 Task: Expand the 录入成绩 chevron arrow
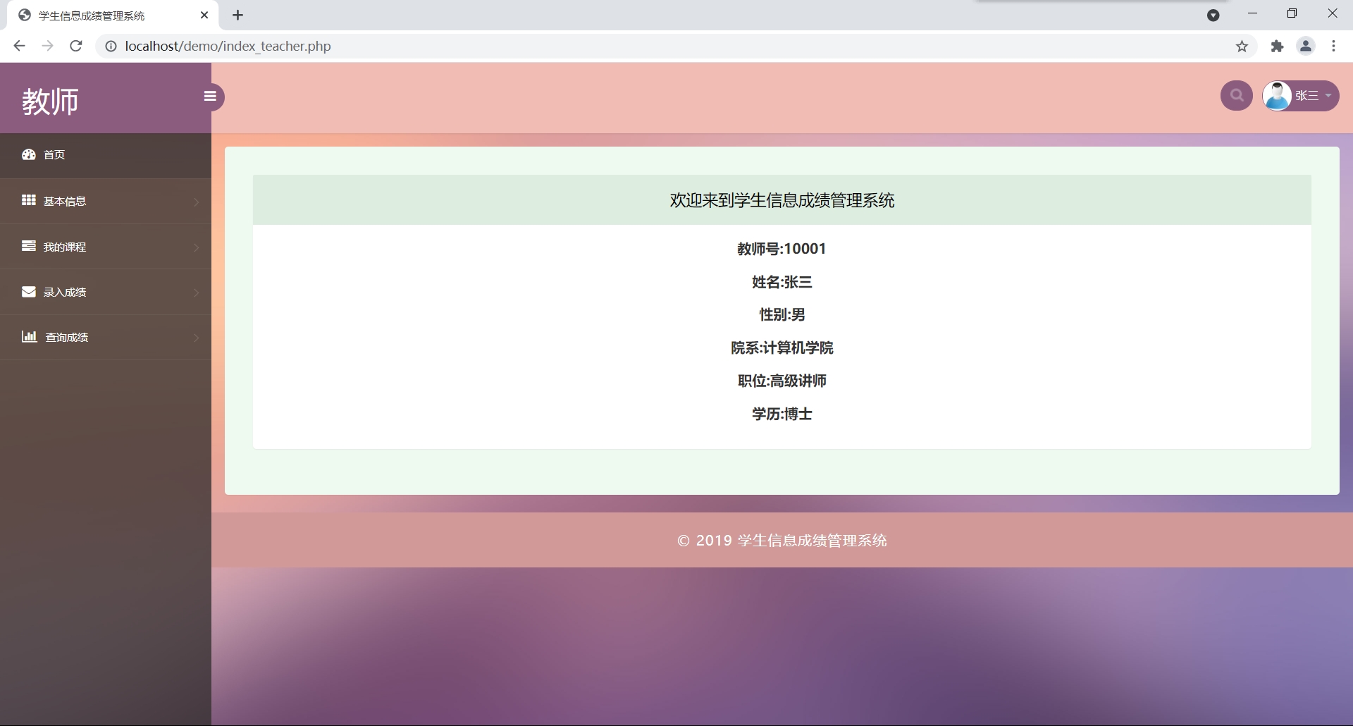(x=196, y=293)
